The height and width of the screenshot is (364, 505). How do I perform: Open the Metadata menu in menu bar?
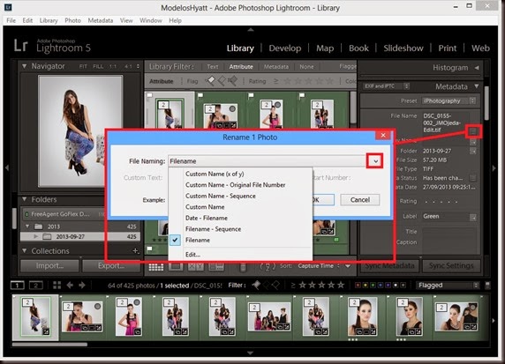101,20
